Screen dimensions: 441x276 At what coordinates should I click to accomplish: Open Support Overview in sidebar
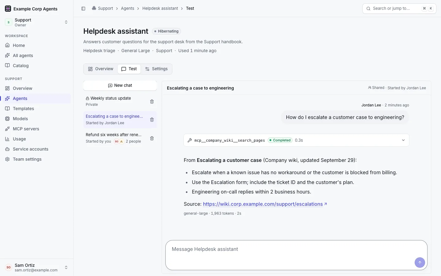(37, 88)
